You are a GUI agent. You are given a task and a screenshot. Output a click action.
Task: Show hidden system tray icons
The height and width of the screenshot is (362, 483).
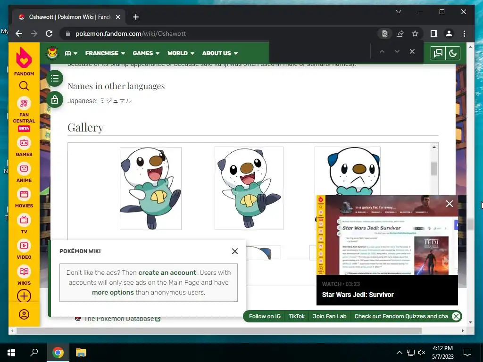coord(399,353)
